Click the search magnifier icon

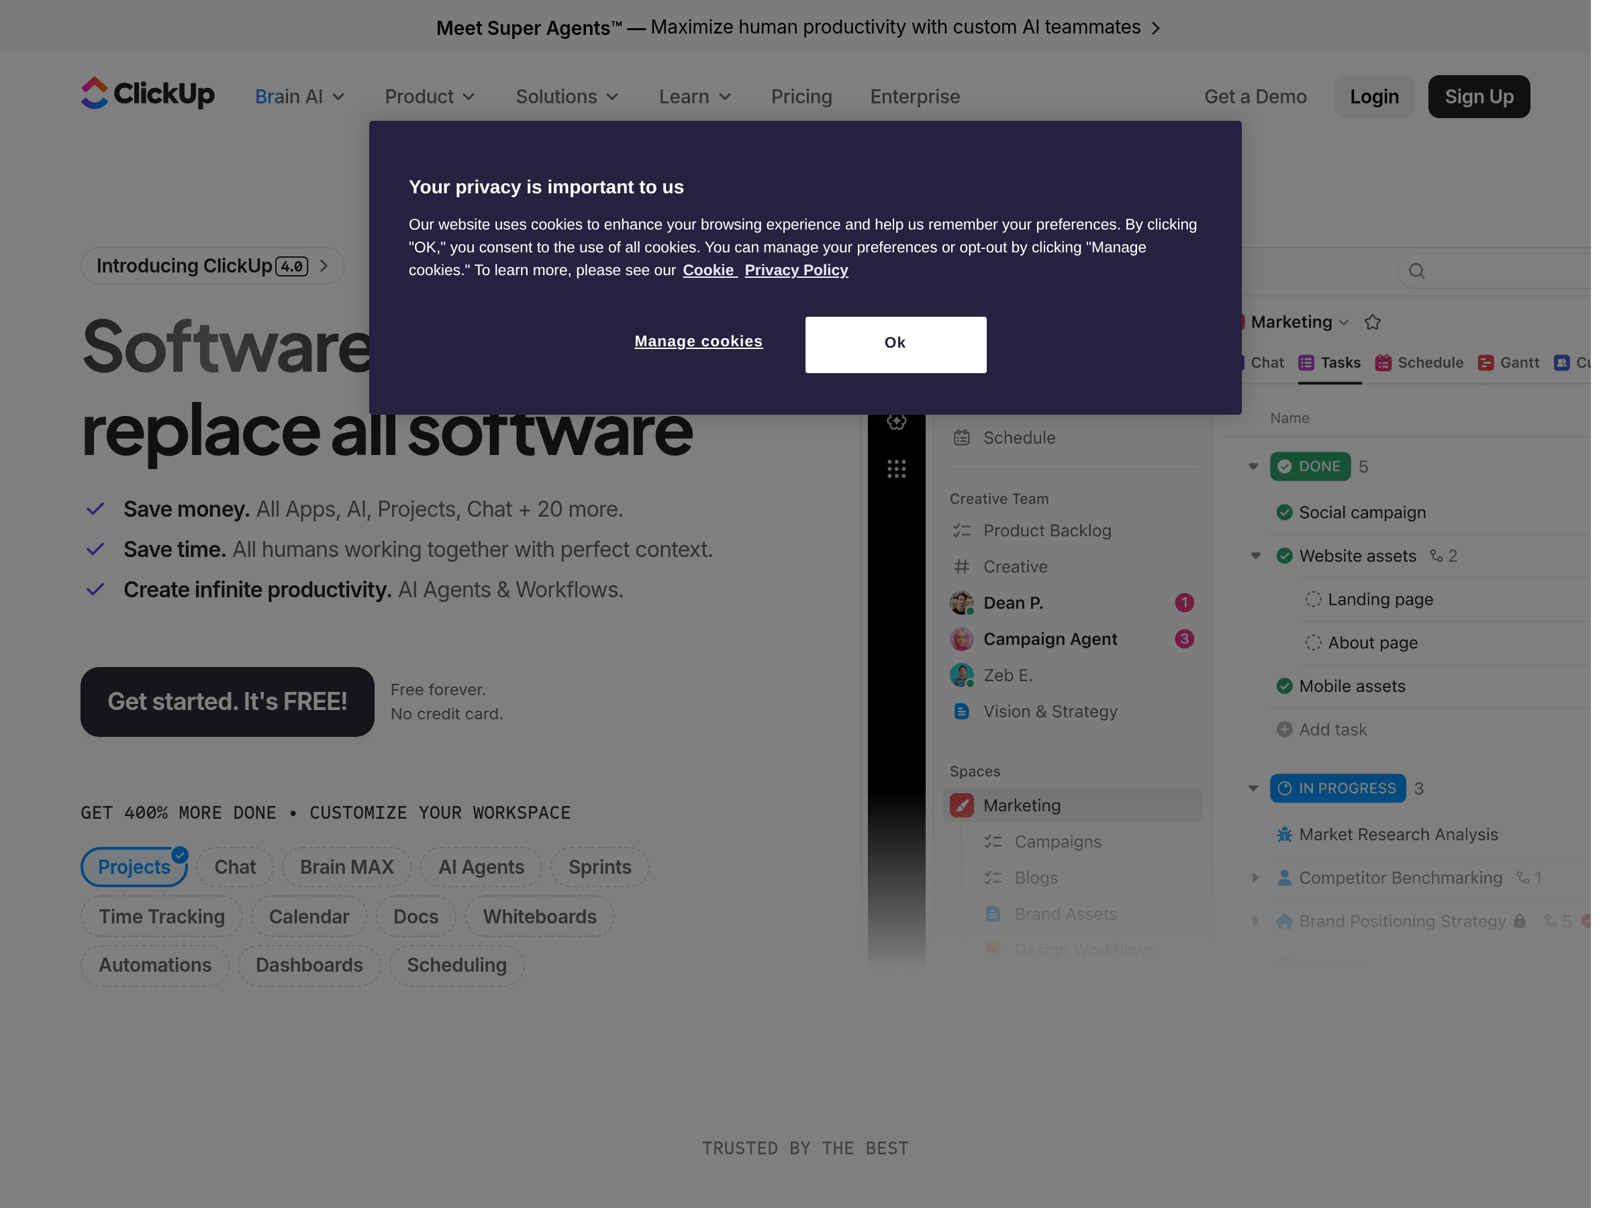[1416, 271]
